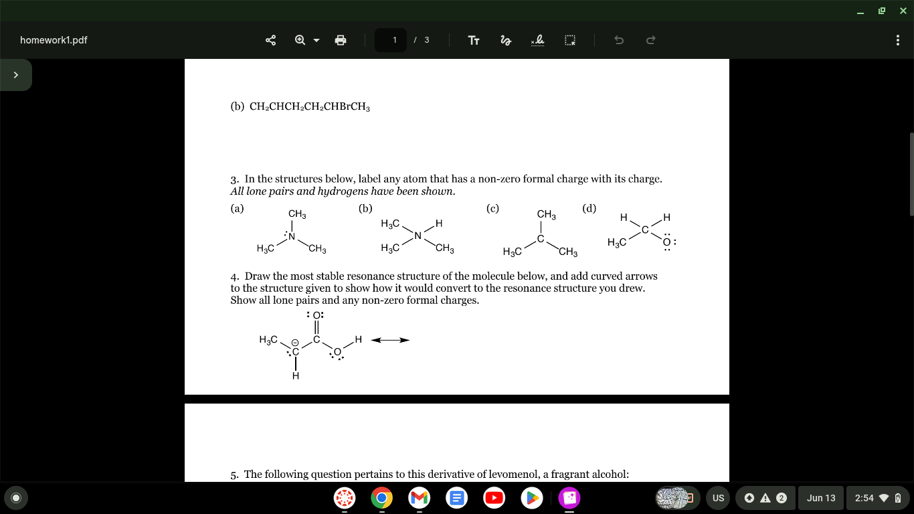914x514 pixels.
Task: Launch YouTube from the shelf
Action: 494,497
